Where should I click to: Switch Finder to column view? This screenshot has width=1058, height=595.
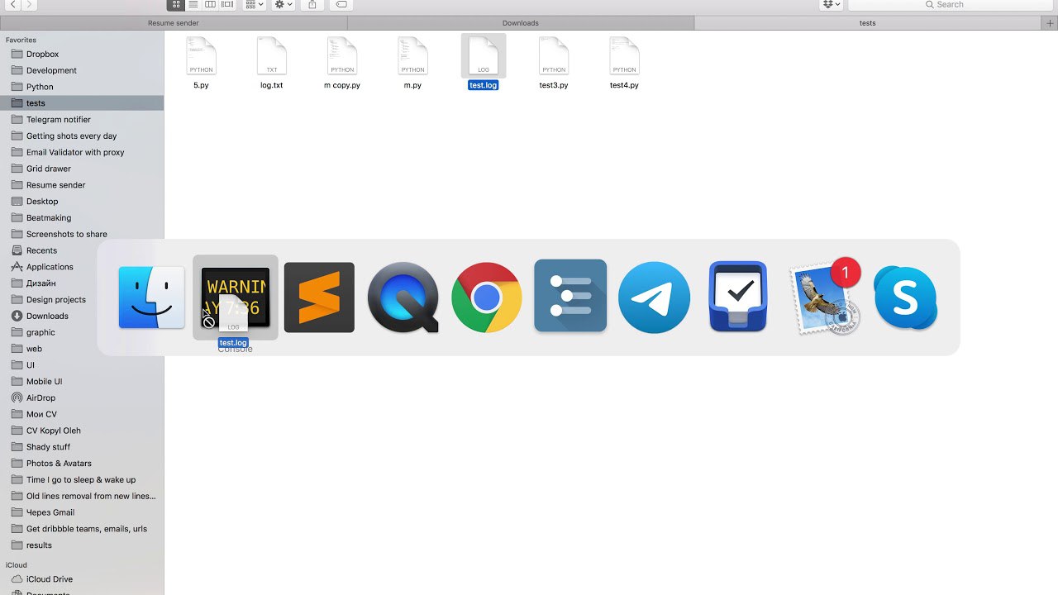pos(210,4)
